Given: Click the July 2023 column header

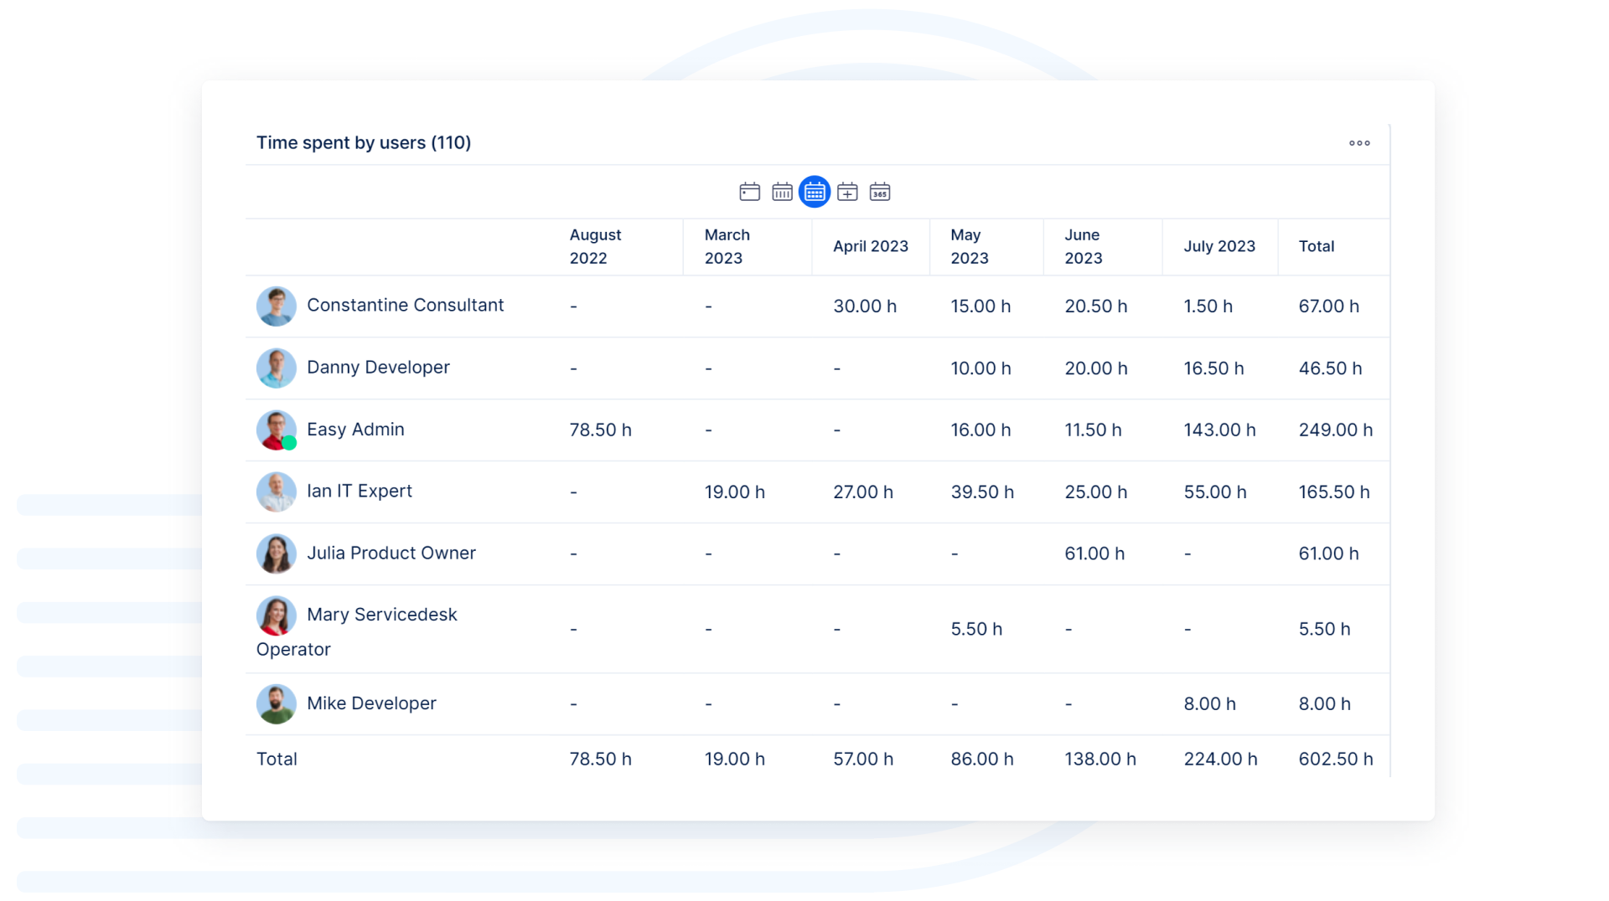Looking at the screenshot, I should (1218, 246).
